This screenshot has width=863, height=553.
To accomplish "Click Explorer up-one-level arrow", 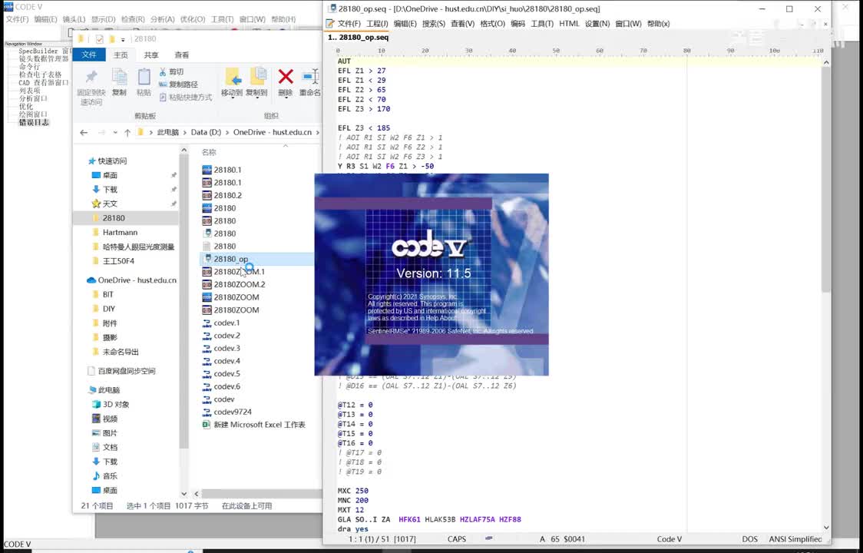I will (127, 132).
